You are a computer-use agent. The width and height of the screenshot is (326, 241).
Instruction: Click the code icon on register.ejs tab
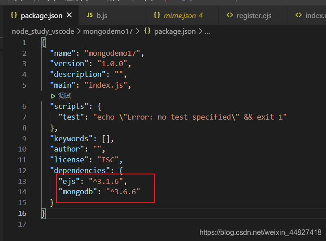[230, 15]
